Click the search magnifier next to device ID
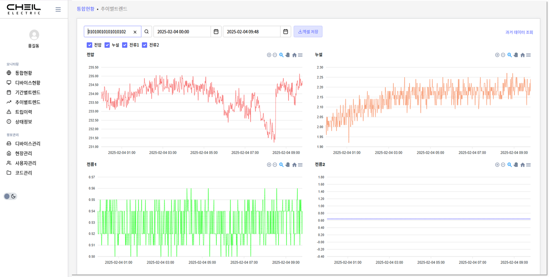The width and height of the screenshot is (549, 277). pos(147,32)
